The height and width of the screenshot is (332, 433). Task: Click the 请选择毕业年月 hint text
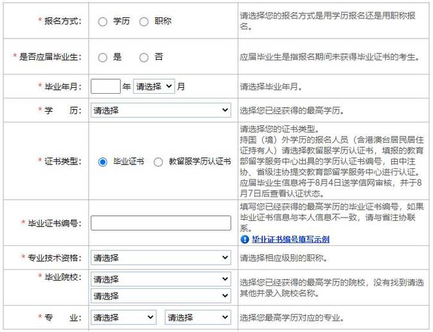(271, 87)
